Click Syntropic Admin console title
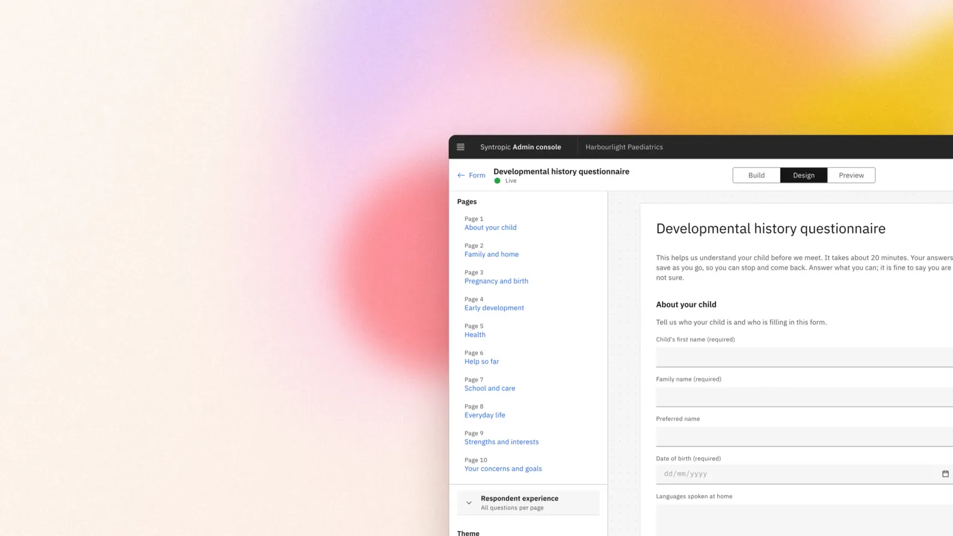 [x=520, y=147]
